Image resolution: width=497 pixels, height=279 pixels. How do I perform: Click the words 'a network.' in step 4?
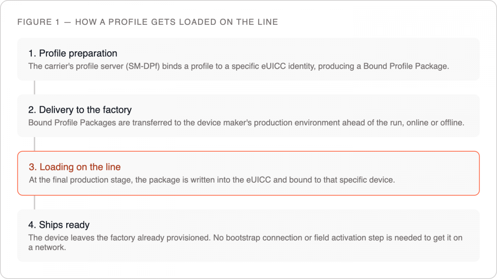[x=47, y=248]
